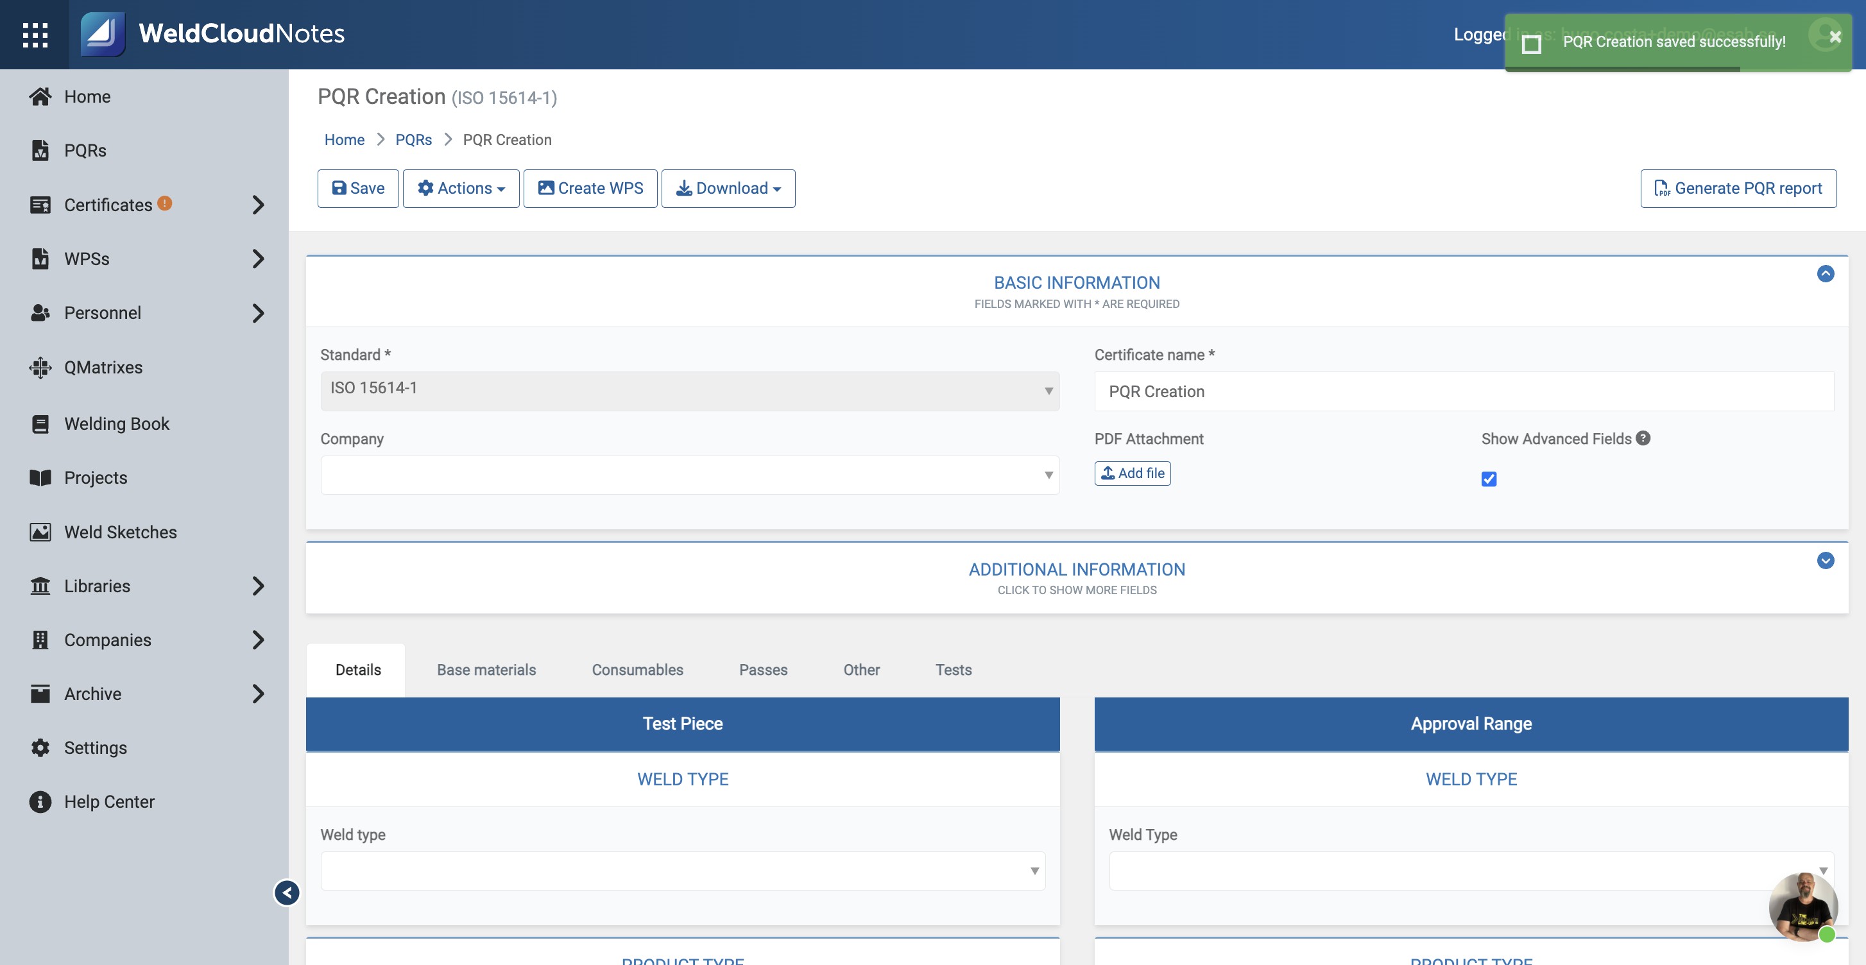Click the Home house icon in sidebar
The width and height of the screenshot is (1866, 965).
(40, 96)
